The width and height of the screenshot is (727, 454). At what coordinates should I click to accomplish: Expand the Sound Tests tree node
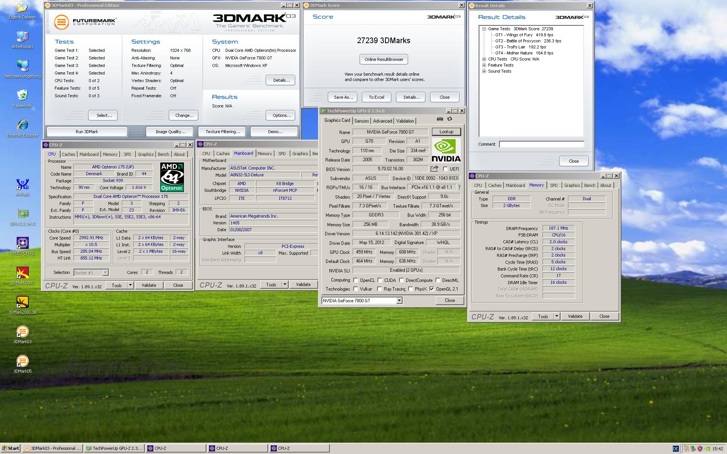[484, 71]
